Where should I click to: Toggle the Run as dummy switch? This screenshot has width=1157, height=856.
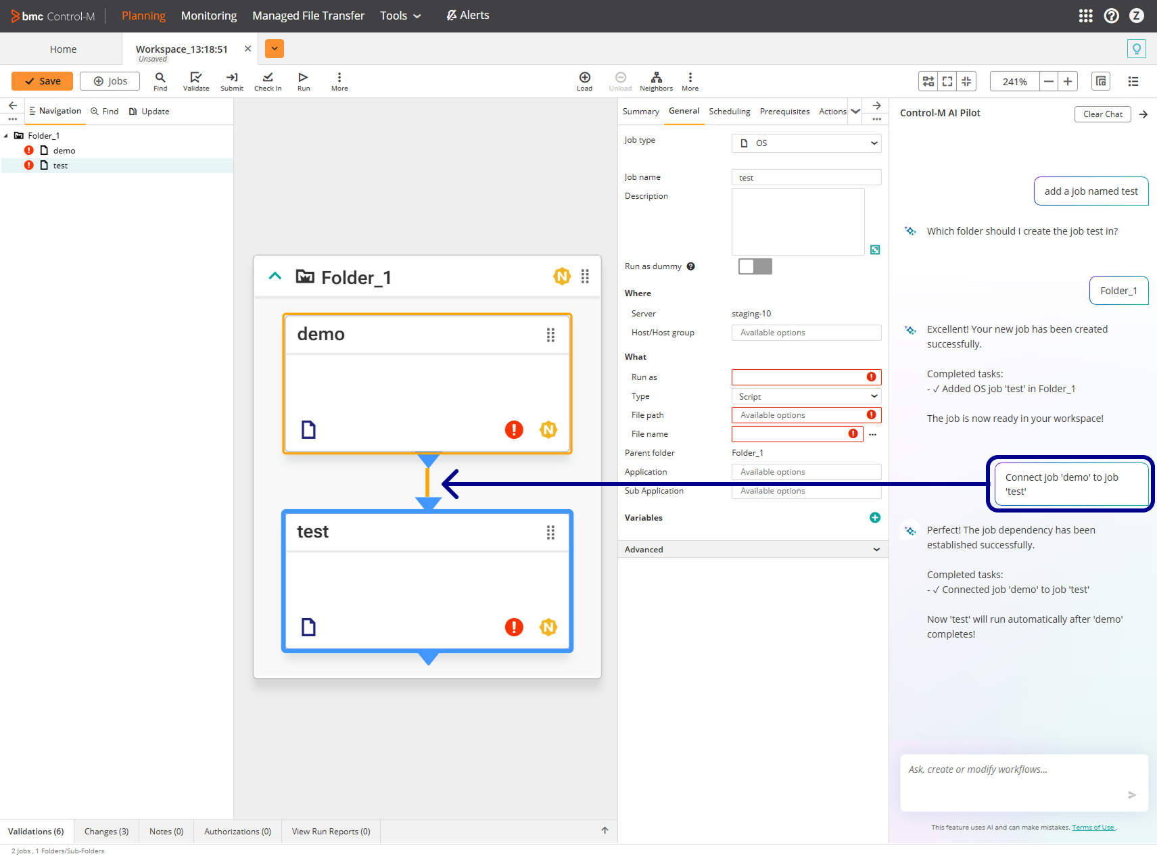(755, 266)
